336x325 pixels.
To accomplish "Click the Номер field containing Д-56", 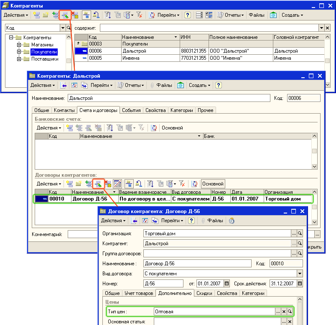I will click(x=163, y=284).
